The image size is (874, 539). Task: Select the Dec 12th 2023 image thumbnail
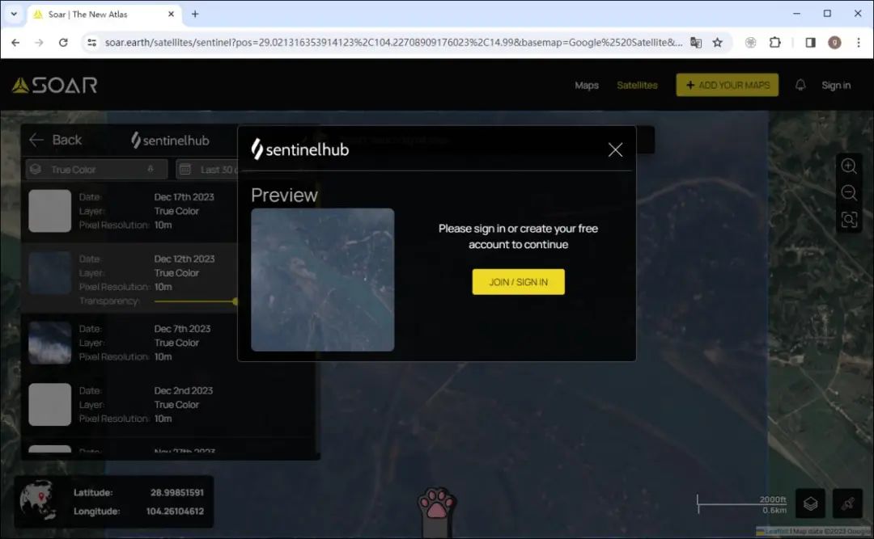point(49,272)
